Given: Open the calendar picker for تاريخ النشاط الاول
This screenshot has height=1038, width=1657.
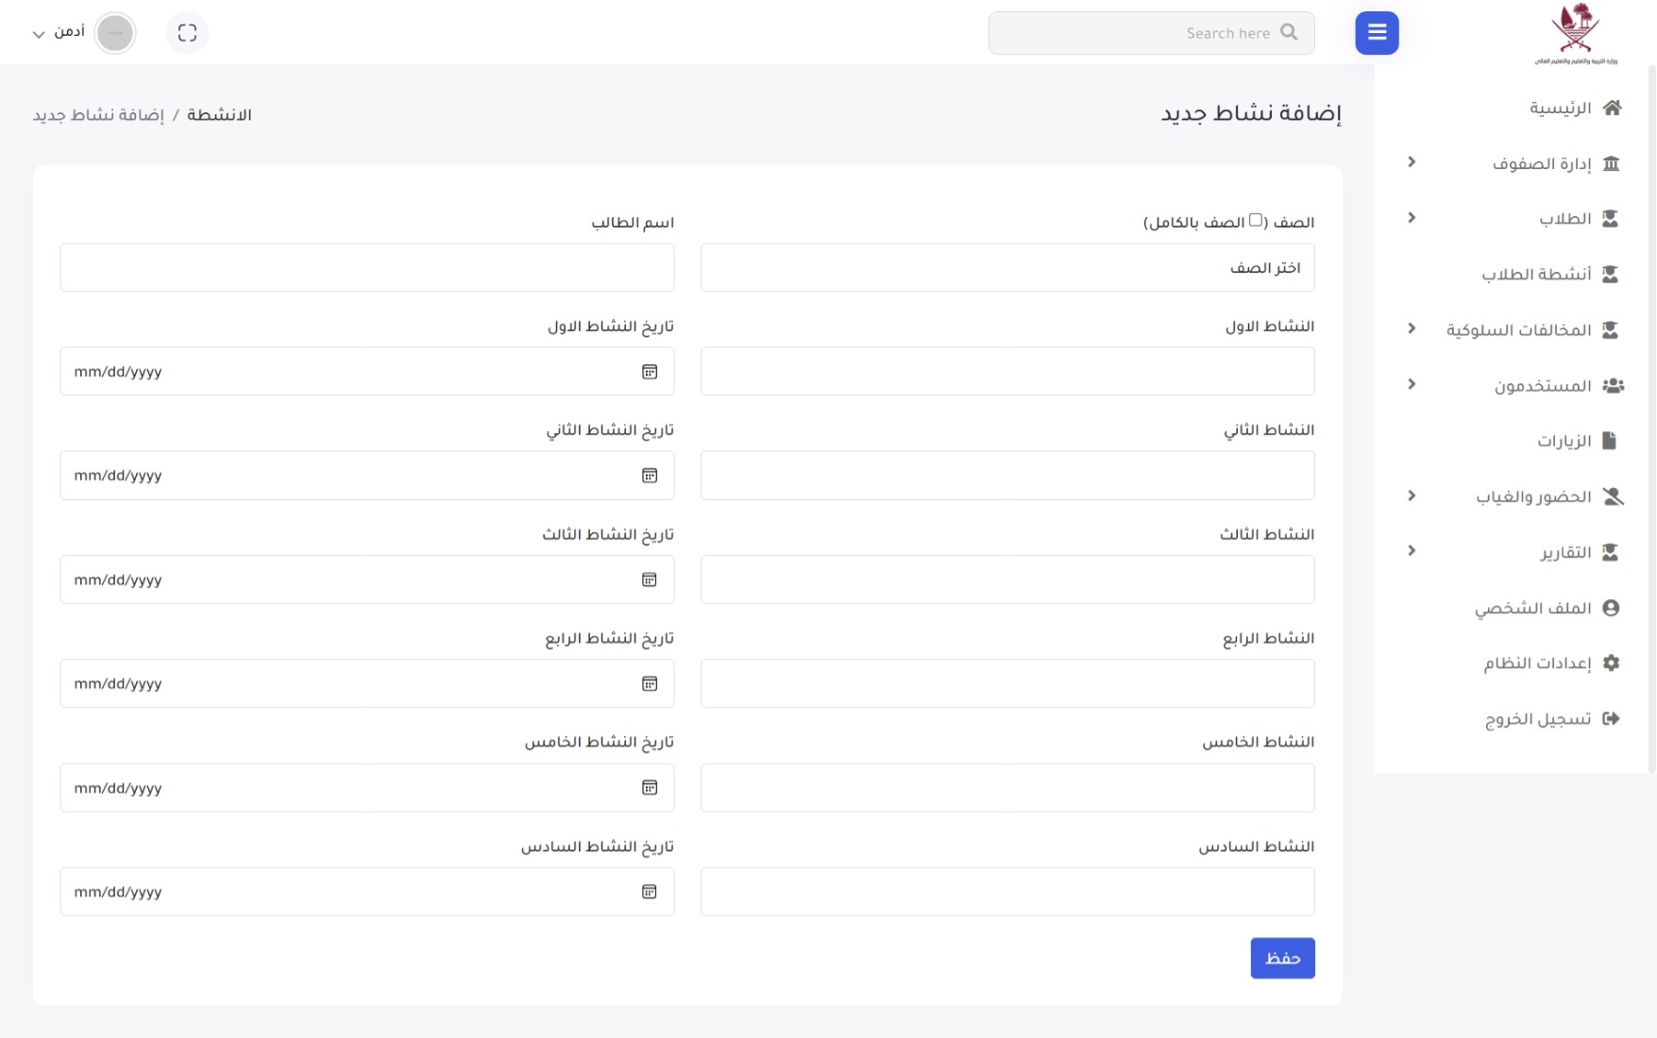Looking at the screenshot, I should point(650,372).
